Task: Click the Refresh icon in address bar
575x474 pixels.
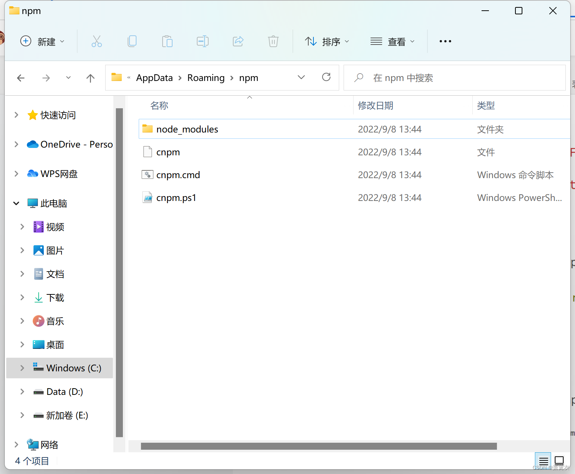Action: (326, 77)
